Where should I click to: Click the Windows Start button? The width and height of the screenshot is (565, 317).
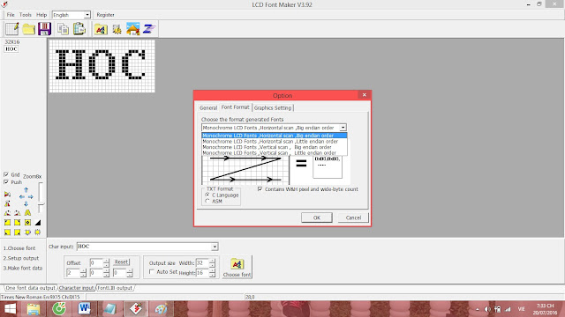click(x=10, y=309)
